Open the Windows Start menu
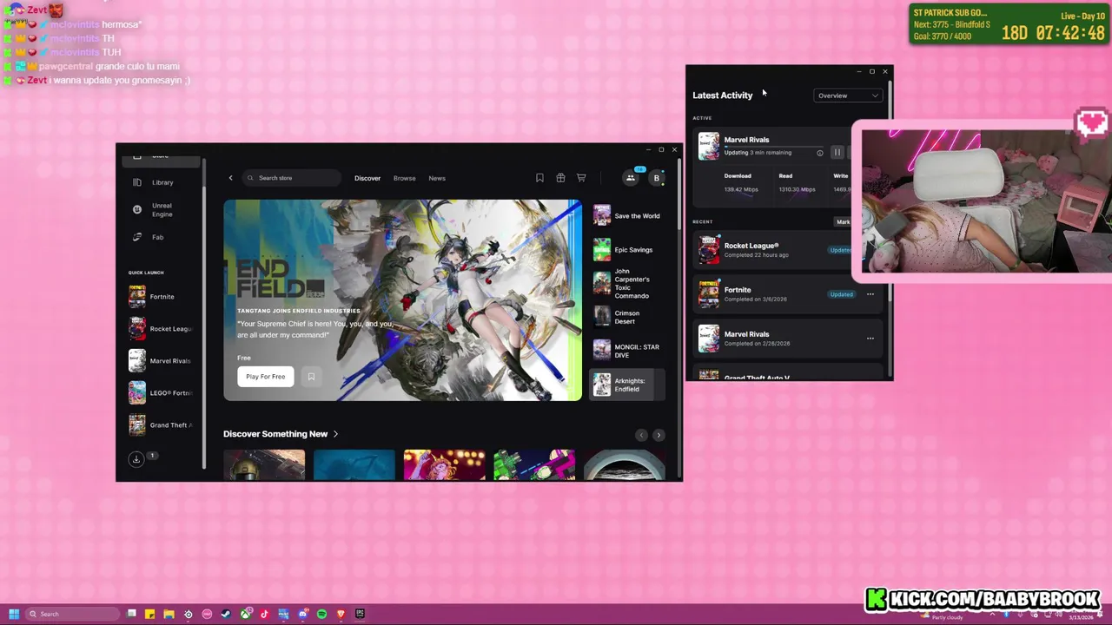This screenshot has height=625, width=1112. (14, 615)
